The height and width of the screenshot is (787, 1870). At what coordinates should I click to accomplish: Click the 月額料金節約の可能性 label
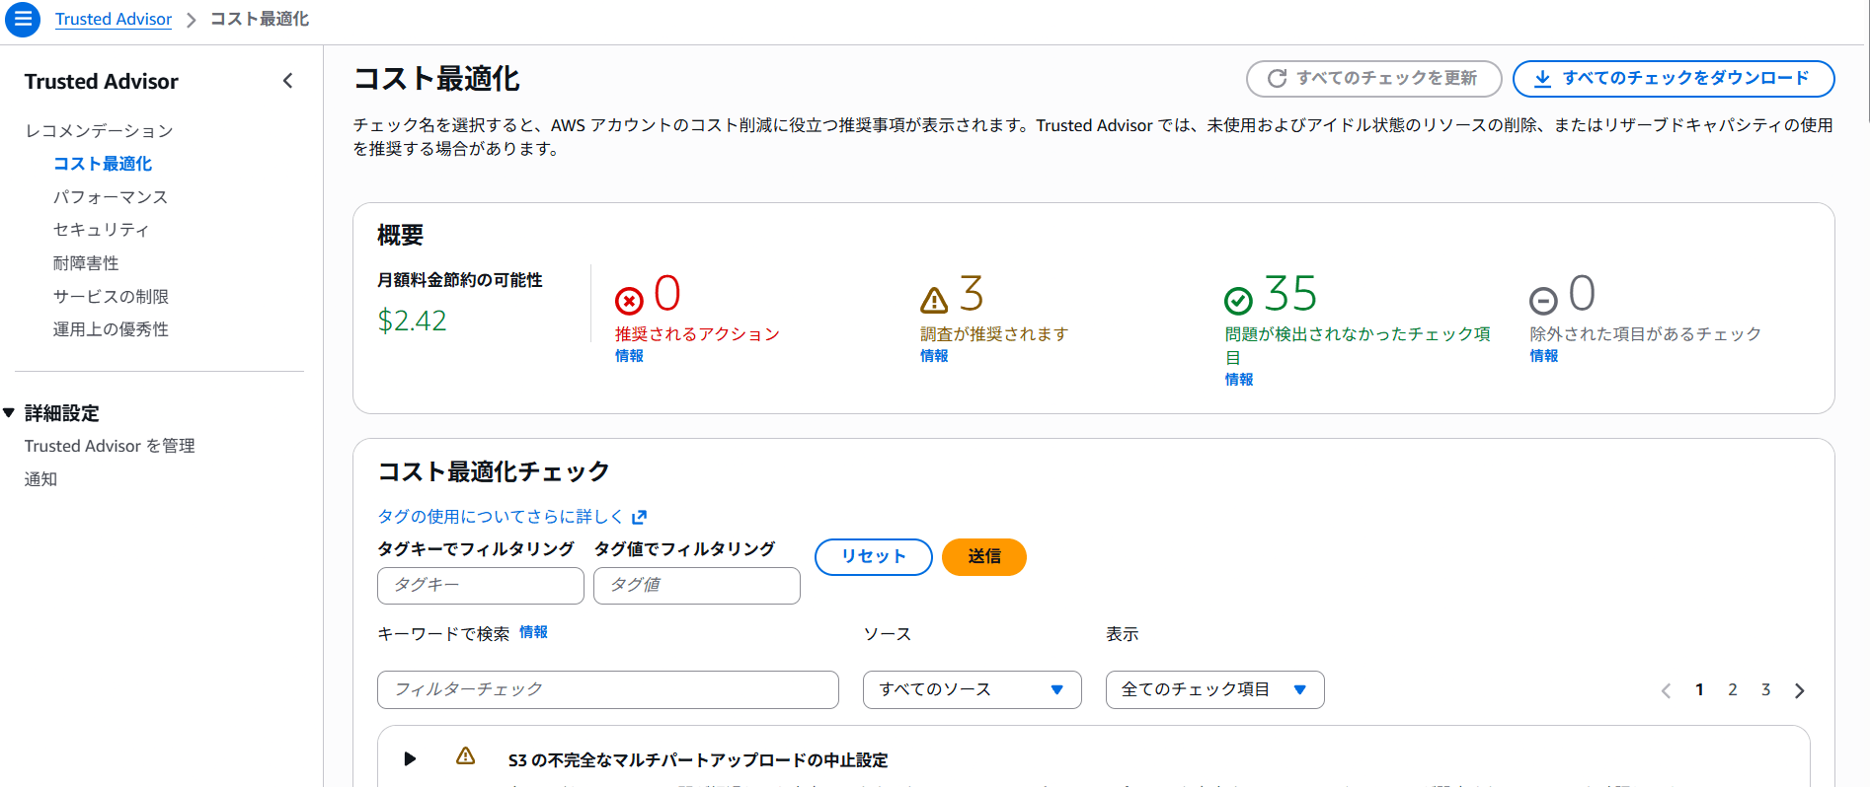tap(460, 280)
